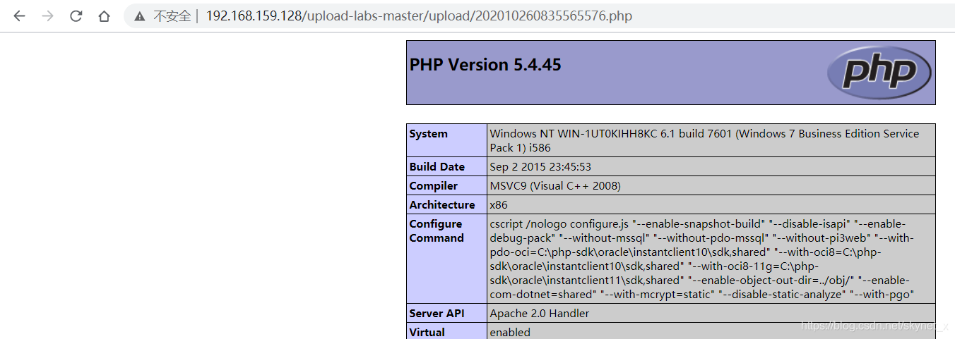Image resolution: width=955 pixels, height=339 pixels.
Task: Select the Sep 2 2015 23:45:53 value
Action: (x=540, y=167)
